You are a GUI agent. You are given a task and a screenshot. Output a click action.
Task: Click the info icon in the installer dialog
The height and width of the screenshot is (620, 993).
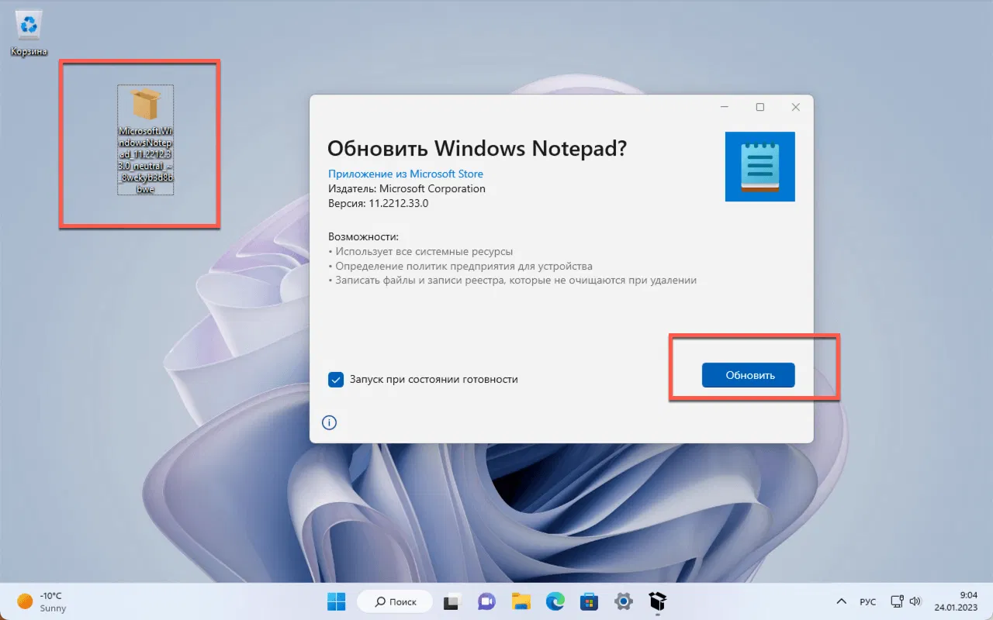coord(329,422)
